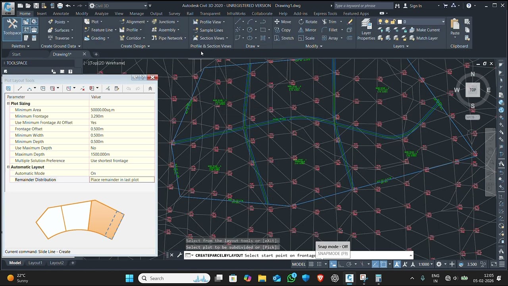Collapse the Plot Sizing section

pyautogui.click(x=8, y=104)
